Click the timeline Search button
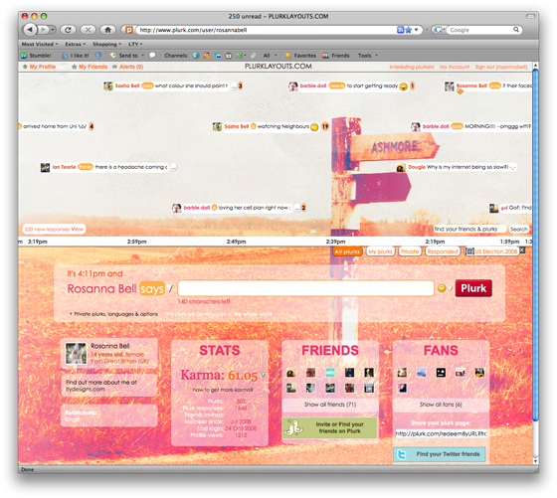 point(518,230)
